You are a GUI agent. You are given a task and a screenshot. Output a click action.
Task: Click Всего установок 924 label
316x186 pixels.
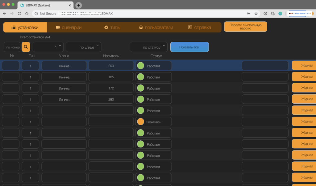click(35, 37)
